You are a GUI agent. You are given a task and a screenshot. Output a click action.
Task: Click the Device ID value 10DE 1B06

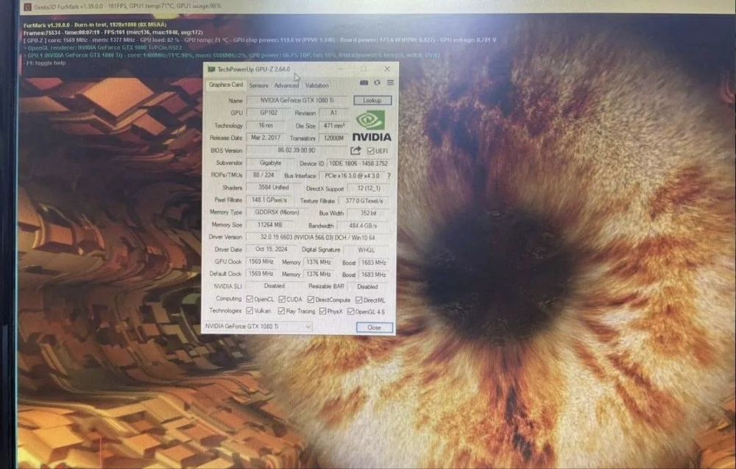pyautogui.click(x=358, y=163)
